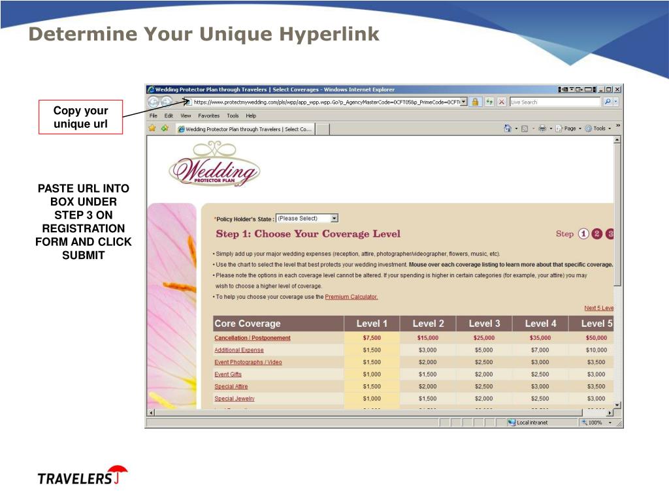Click the green Refresh arrows icon
The height and width of the screenshot is (501, 669).
pos(489,102)
